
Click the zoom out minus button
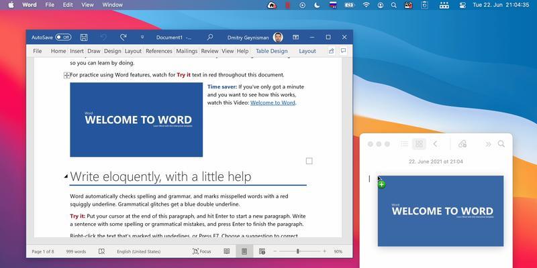pos(275,252)
